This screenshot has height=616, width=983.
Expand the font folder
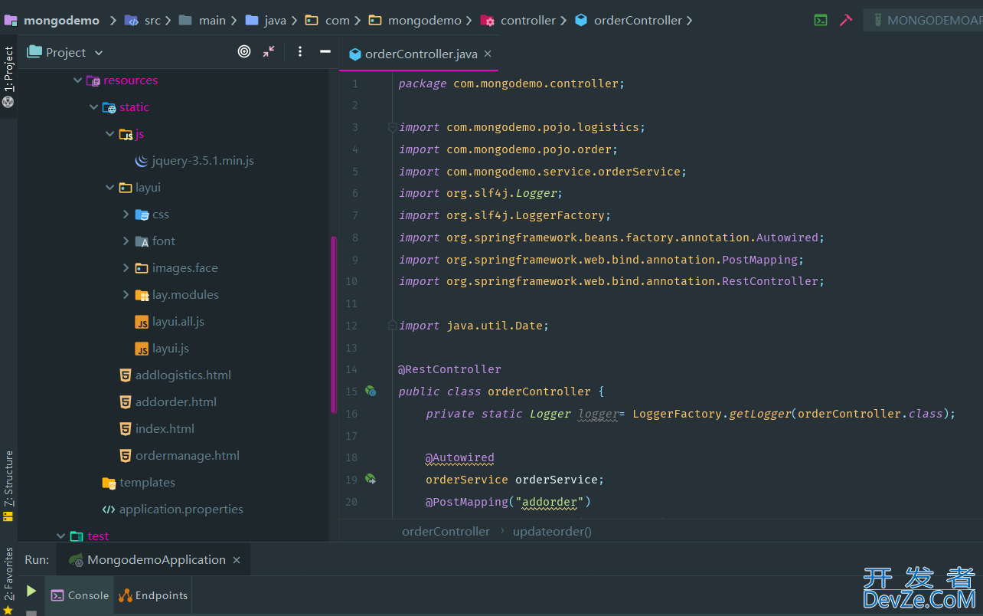126,241
